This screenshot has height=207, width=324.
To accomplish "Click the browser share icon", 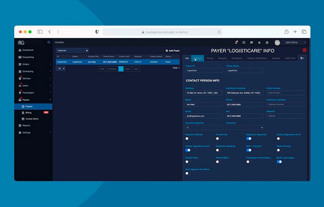I will click(286, 31).
